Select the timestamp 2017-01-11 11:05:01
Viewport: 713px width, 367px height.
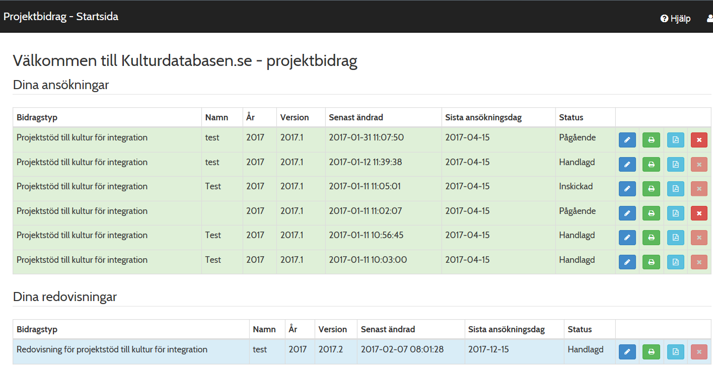[365, 186]
